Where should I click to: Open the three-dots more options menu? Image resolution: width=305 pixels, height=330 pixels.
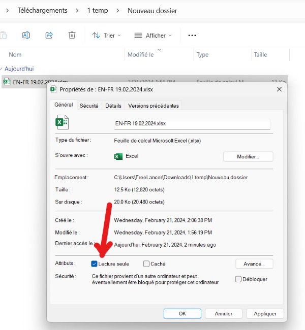tap(192, 35)
